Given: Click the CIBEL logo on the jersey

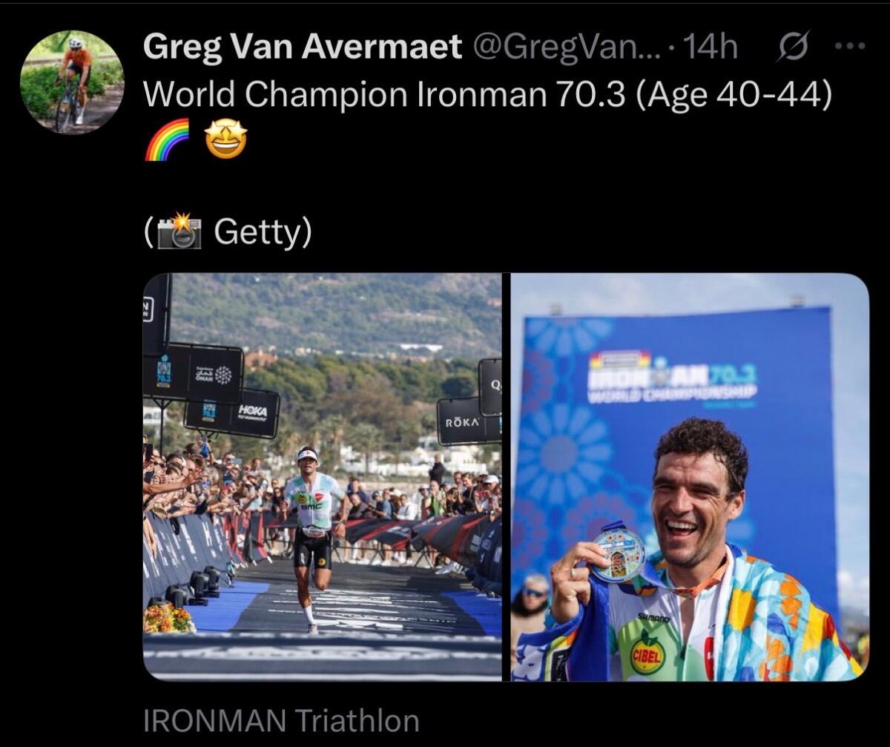Looking at the screenshot, I should [x=648, y=654].
